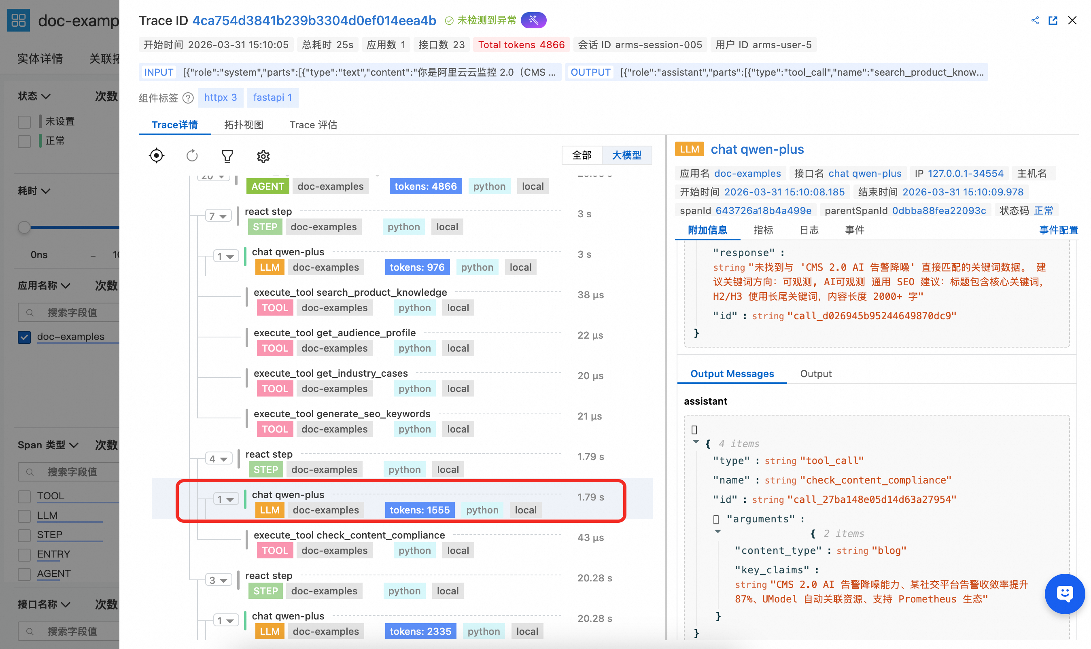This screenshot has height=649, width=1091.
Task: Click the purple AI diagnosis wand icon
Action: pyautogui.click(x=533, y=20)
